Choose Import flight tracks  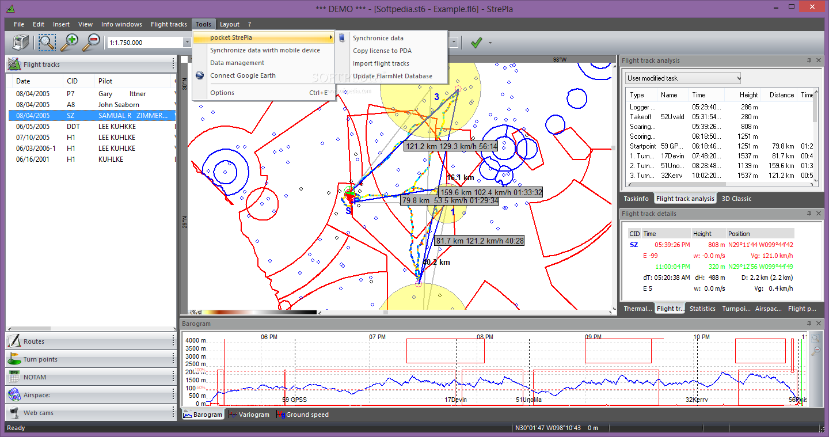click(x=391, y=63)
